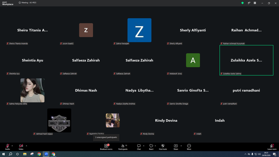Open Host tools shield menu
The image size is (279, 157).
[x=163, y=147]
